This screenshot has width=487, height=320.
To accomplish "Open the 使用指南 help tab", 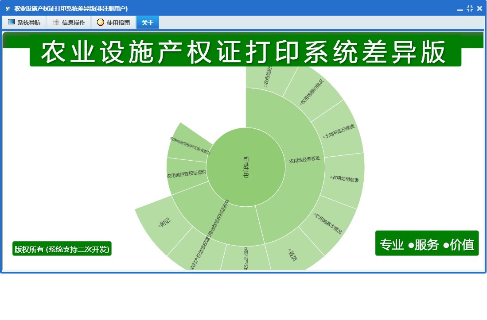I will tap(113, 23).
